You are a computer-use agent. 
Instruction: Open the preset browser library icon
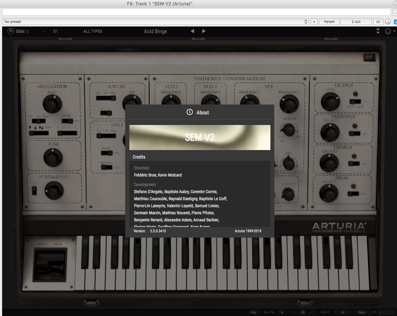coord(55,31)
